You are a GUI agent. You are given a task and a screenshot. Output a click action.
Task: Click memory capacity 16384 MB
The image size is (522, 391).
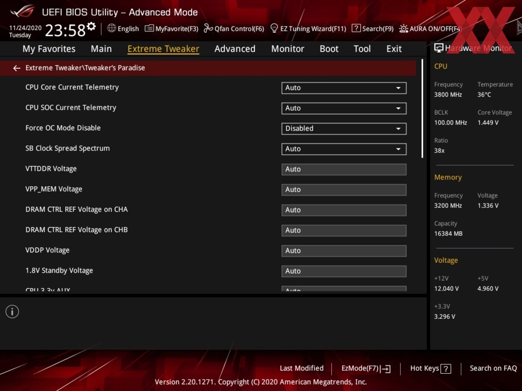click(448, 233)
